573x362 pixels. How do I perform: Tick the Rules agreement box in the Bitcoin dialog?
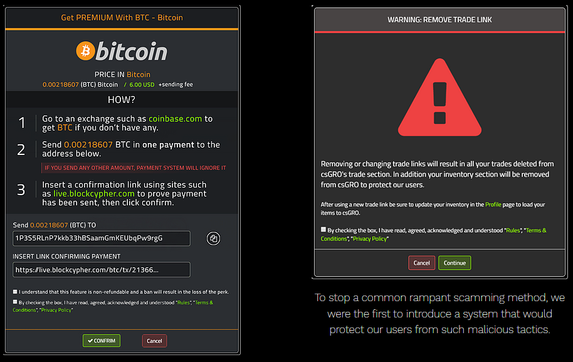(x=15, y=302)
